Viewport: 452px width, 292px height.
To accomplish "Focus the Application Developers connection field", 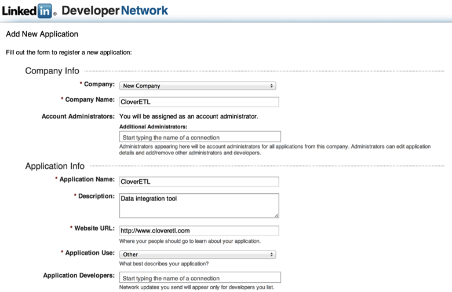I will [200, 278].
